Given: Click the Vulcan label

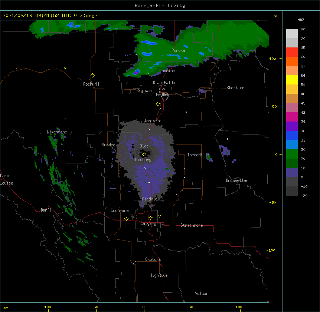Looking at the screenshot, I should [202, 293].
